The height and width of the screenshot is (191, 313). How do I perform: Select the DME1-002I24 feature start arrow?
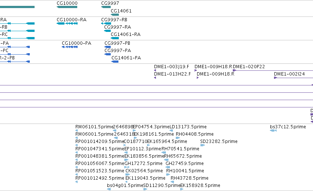click(x=275, y=78)
